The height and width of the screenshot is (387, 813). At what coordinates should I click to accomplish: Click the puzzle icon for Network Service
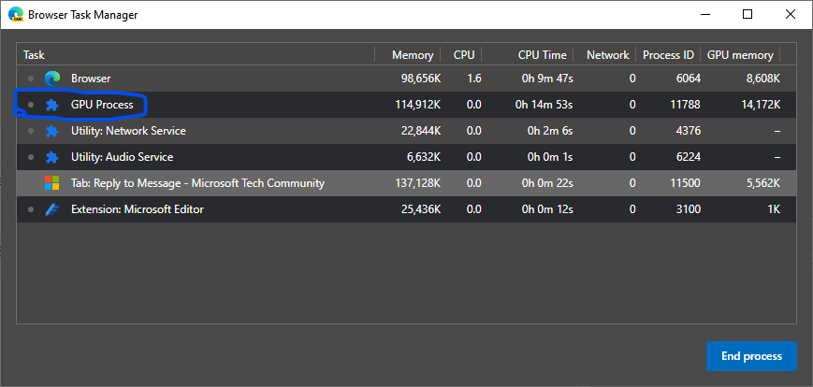pos(52,131)
